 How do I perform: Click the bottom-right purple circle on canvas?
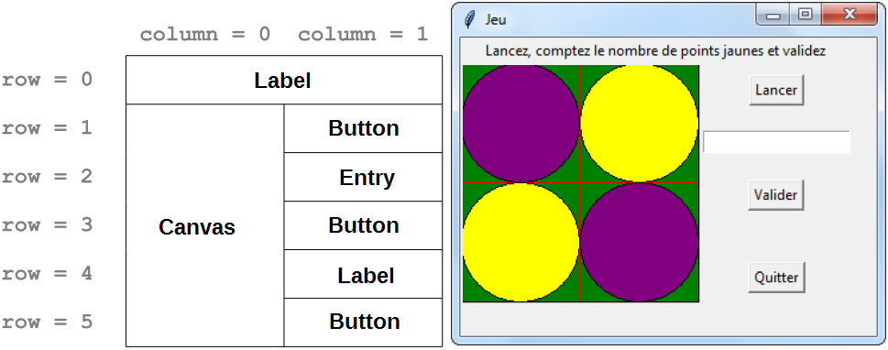coord(640,243)
